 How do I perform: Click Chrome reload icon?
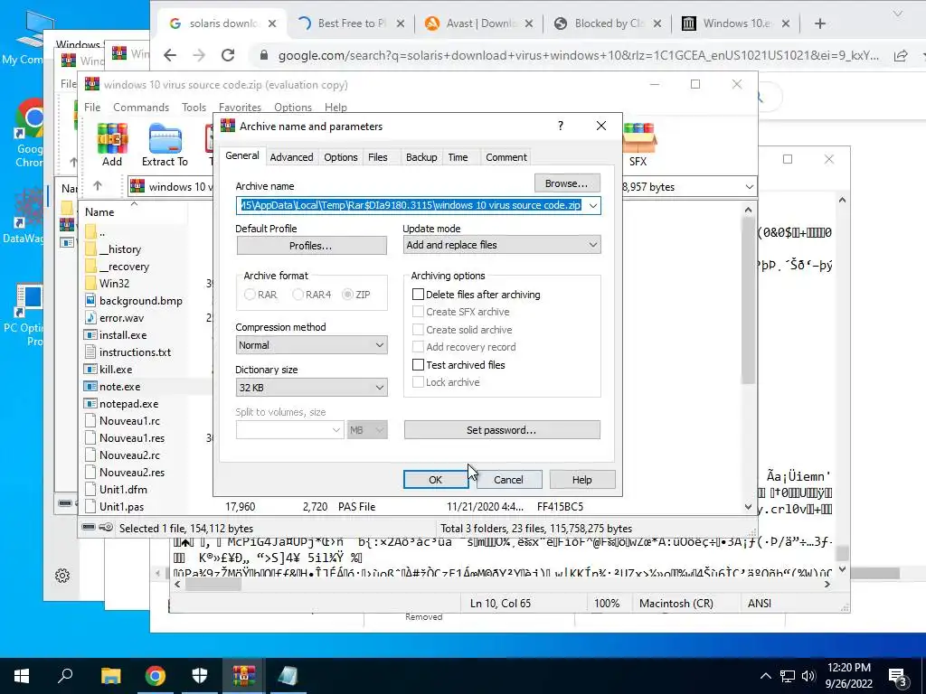click(228, 55)
